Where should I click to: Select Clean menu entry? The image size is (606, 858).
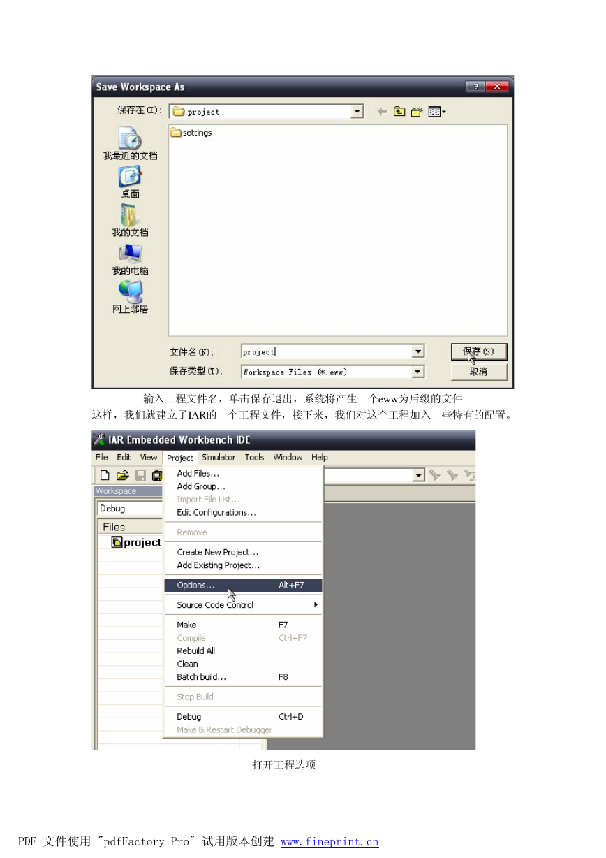(242, 664)
